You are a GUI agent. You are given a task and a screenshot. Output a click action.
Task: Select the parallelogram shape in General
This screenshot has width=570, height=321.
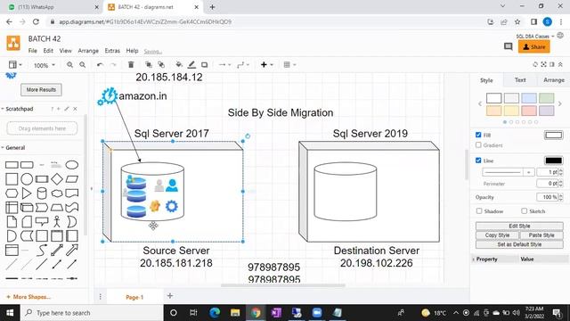(x=71, y=179)
